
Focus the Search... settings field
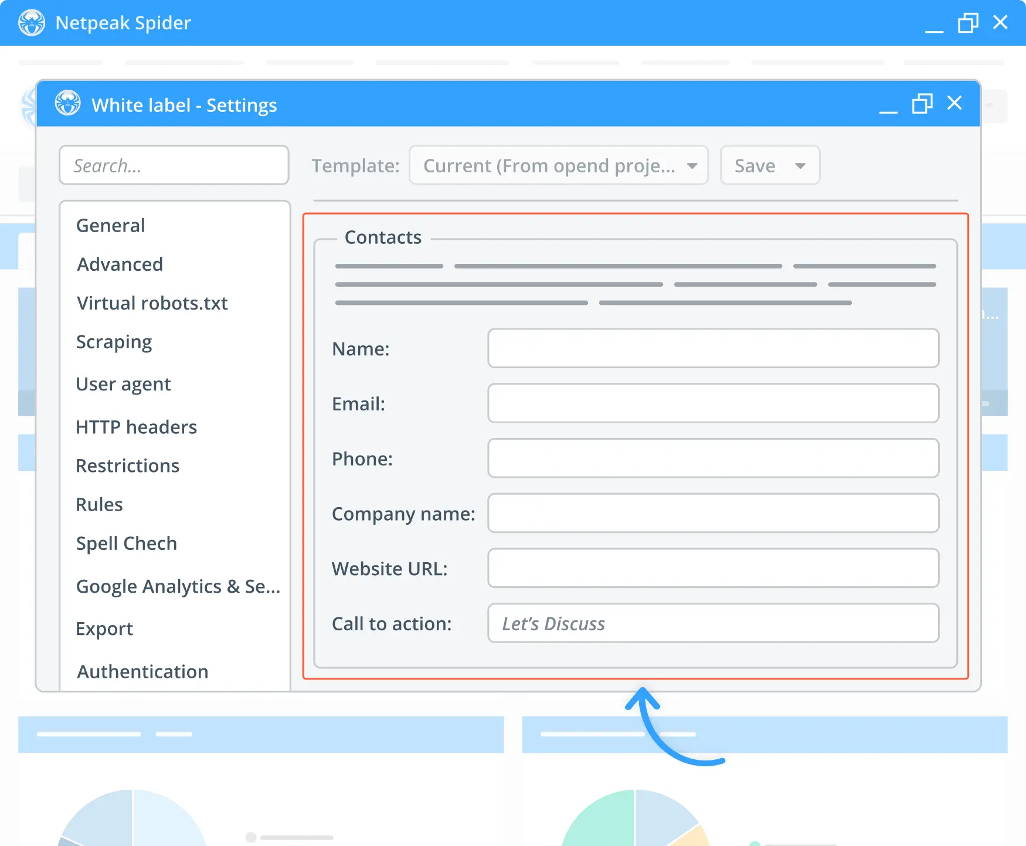174,165
